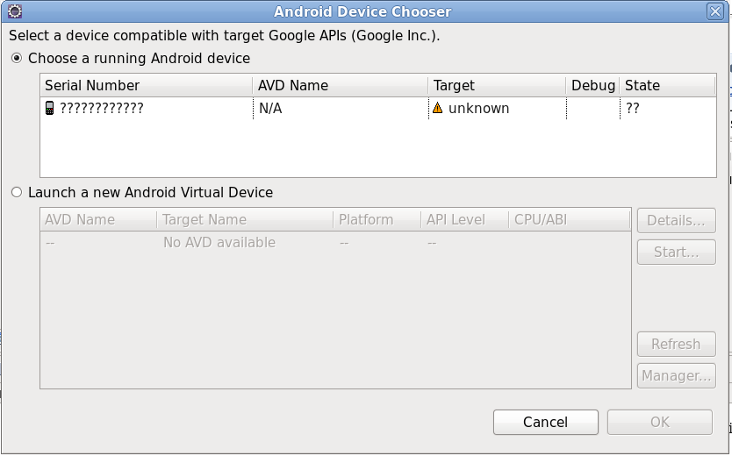Click the warning triangle icon beside unknown

point(437,108)
